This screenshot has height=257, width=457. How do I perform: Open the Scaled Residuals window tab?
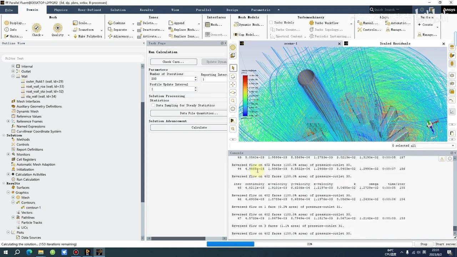pyautogui.click(x=395, y=44)
